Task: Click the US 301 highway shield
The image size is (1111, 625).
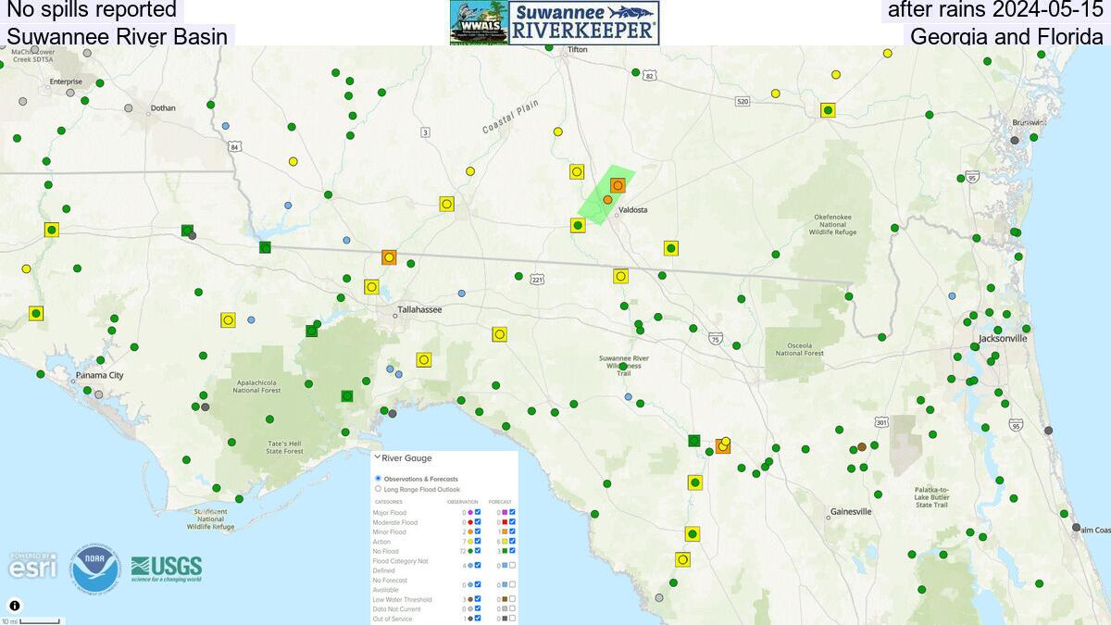Action: coord(881,422)
